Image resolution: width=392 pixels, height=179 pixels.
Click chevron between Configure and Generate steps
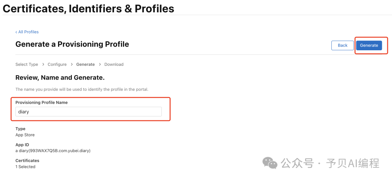pos(72,64)
